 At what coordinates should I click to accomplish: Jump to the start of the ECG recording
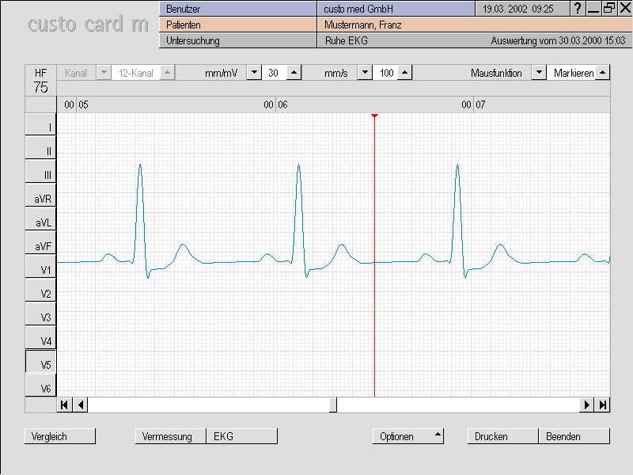(64, 405)
